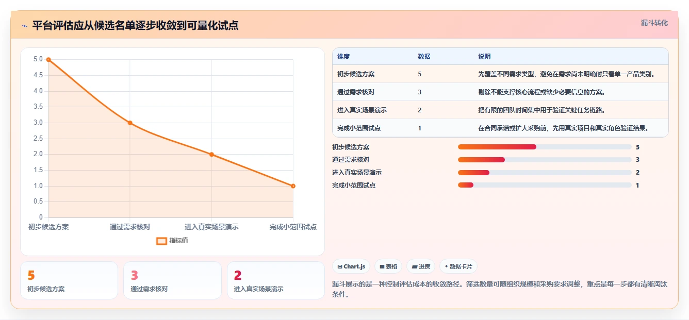Click the 漏斗转化 tag in header
689x320 pixels.
coord(654,23)
